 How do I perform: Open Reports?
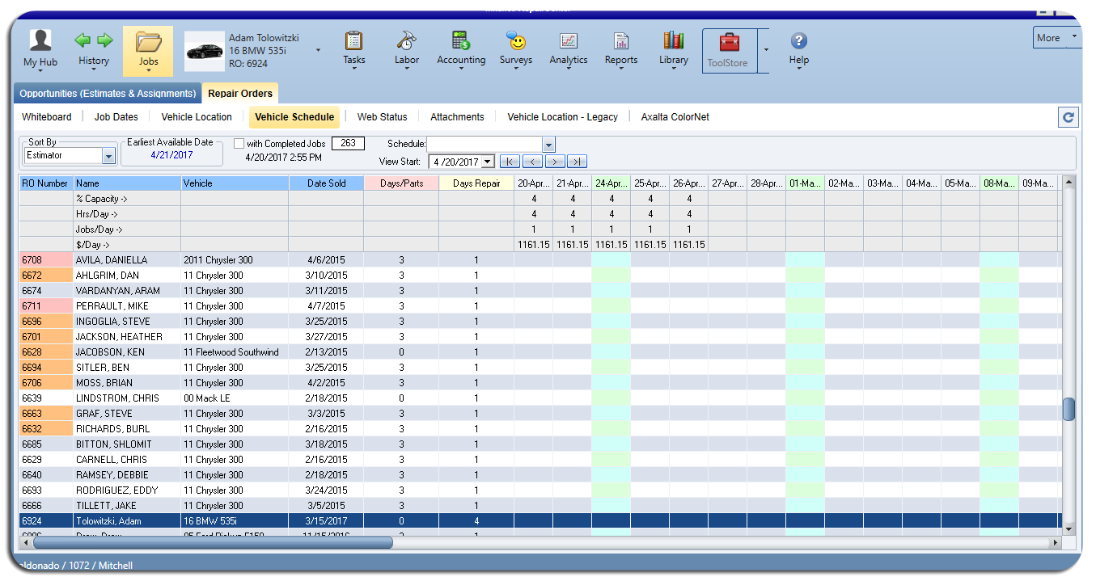[621, 48]
